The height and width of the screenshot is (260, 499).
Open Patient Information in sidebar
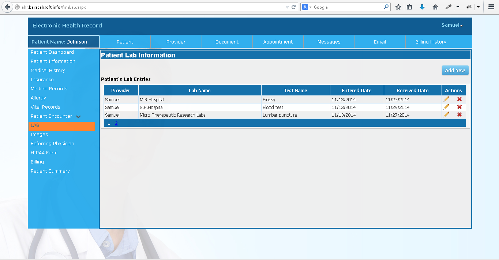coord(53,61)
